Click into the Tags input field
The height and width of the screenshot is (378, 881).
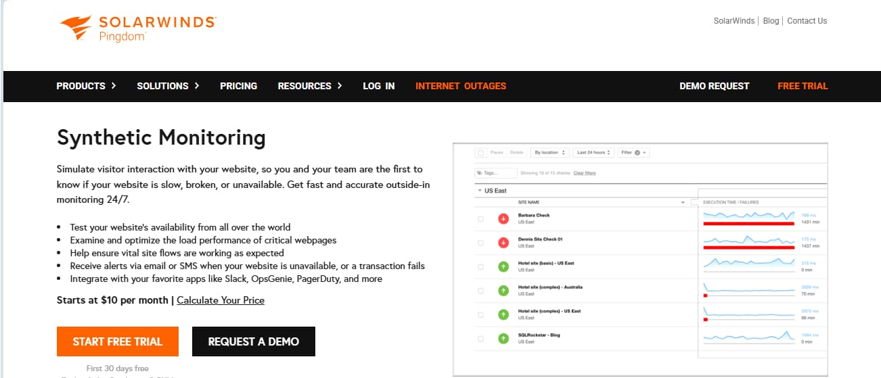pos(496,173)
